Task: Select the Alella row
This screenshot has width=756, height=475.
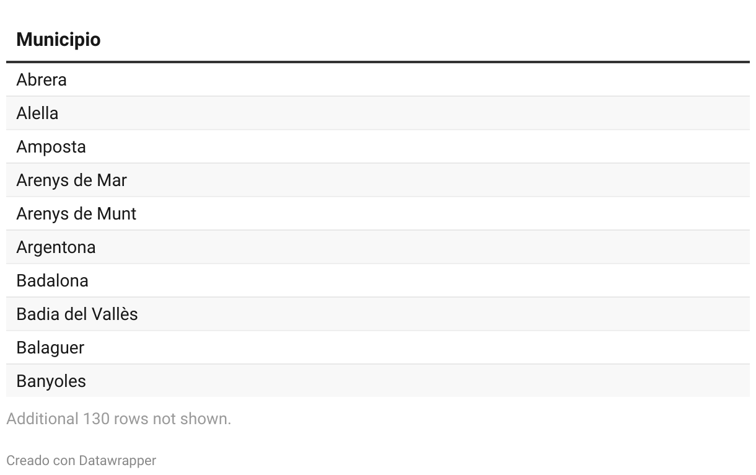Action: [x=378, y=113]
